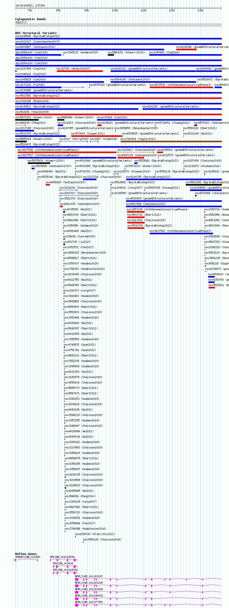Select variant nsv6505689 (Sedlazeck2020)
Image resolution: width=229 pixels, height=608 pixels.
[x=51, y=166]
